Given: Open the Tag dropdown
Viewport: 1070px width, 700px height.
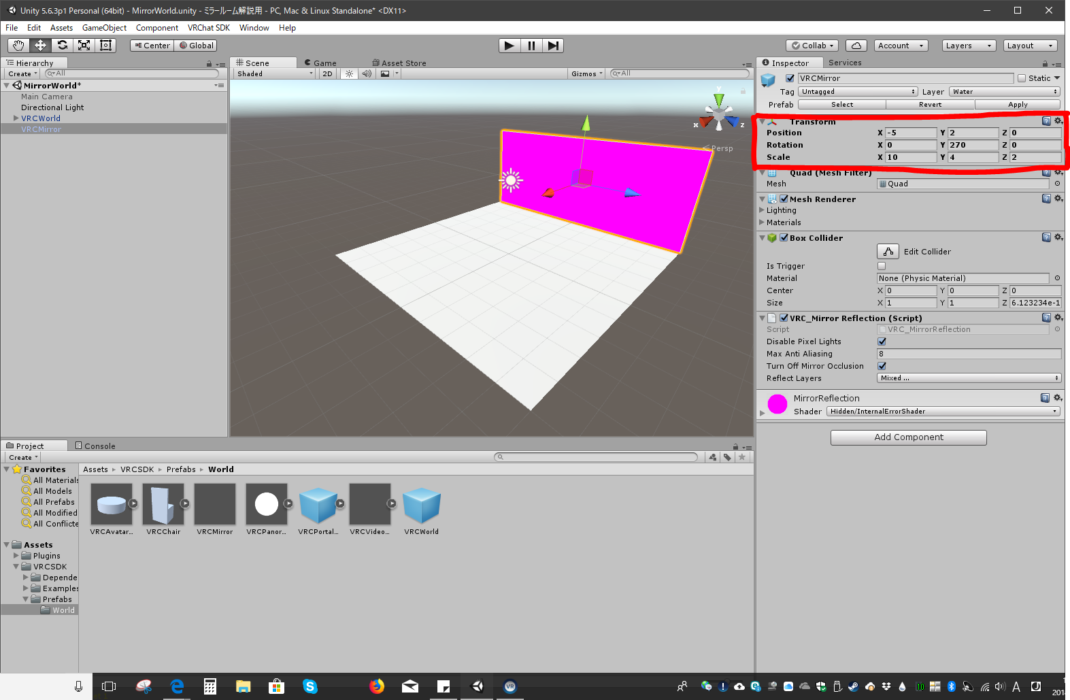Looking at the screenshot, I should [x=858, y=92].
